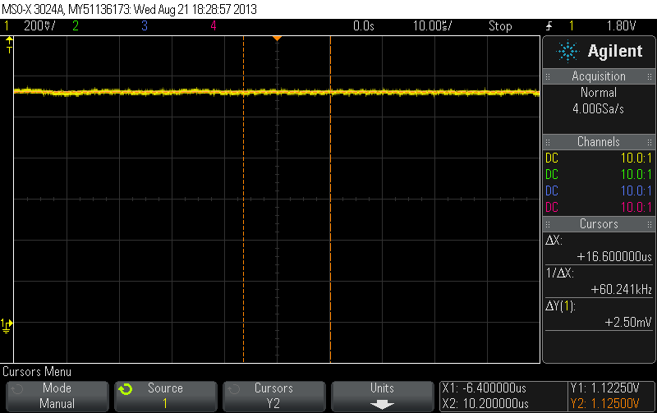Click the Normal acquisition mode text
The width and height of the screenshot is (657, 413).
(599, 93)
